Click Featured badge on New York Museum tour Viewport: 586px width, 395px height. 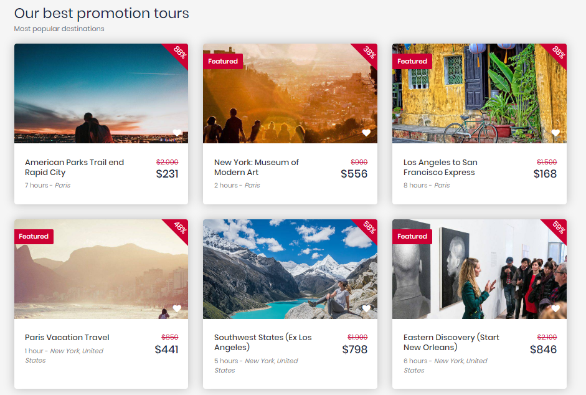(223, 61)
